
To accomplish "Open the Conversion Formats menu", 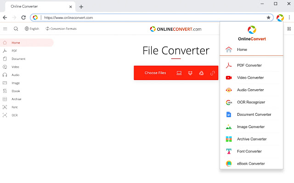I will (x=61, y=28).
